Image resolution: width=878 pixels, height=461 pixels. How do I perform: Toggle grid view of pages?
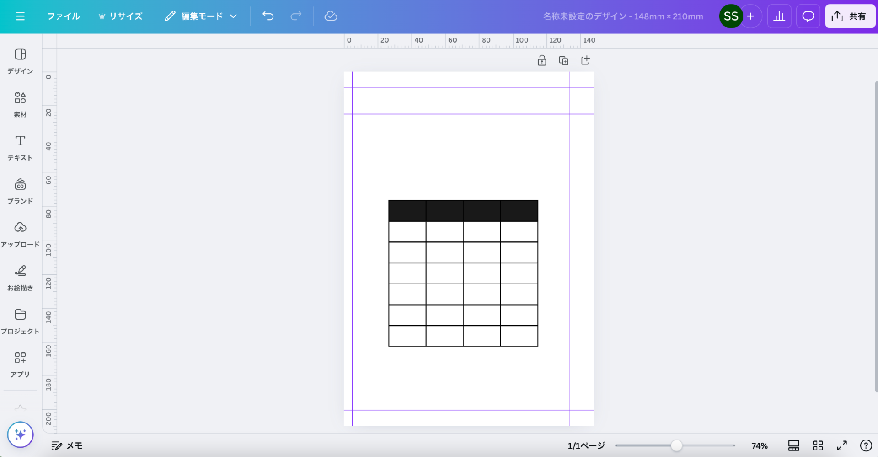tap(818, 445)
